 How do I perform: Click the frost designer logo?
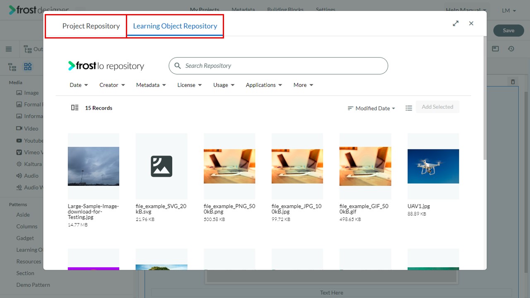[x=39, y=10]
